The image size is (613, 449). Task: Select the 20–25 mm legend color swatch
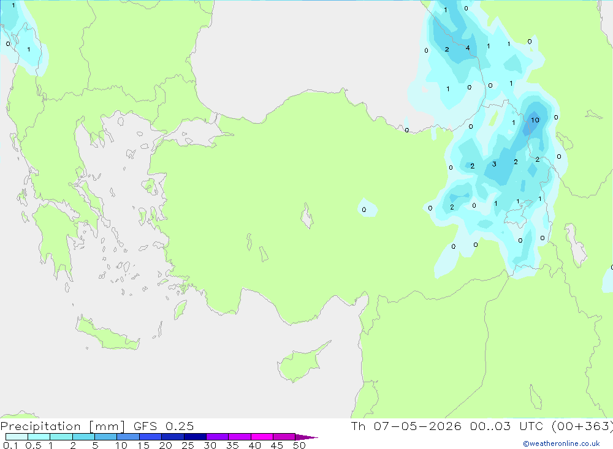[173, 437]
